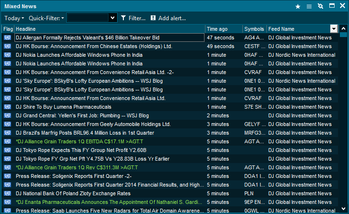The image size is (349, 214).
Task: Sort by the Feed Name column header
Action: (299, 29)
